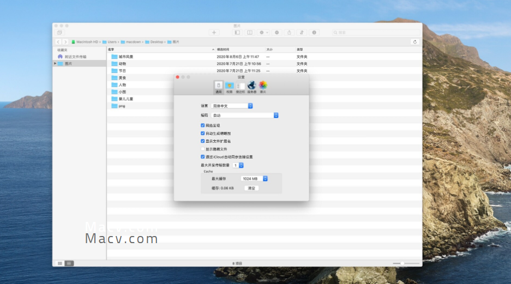511x284 pixels.
Task: Click macdown in the path bar
Action: pyautogui.click(x=131, y=41)
